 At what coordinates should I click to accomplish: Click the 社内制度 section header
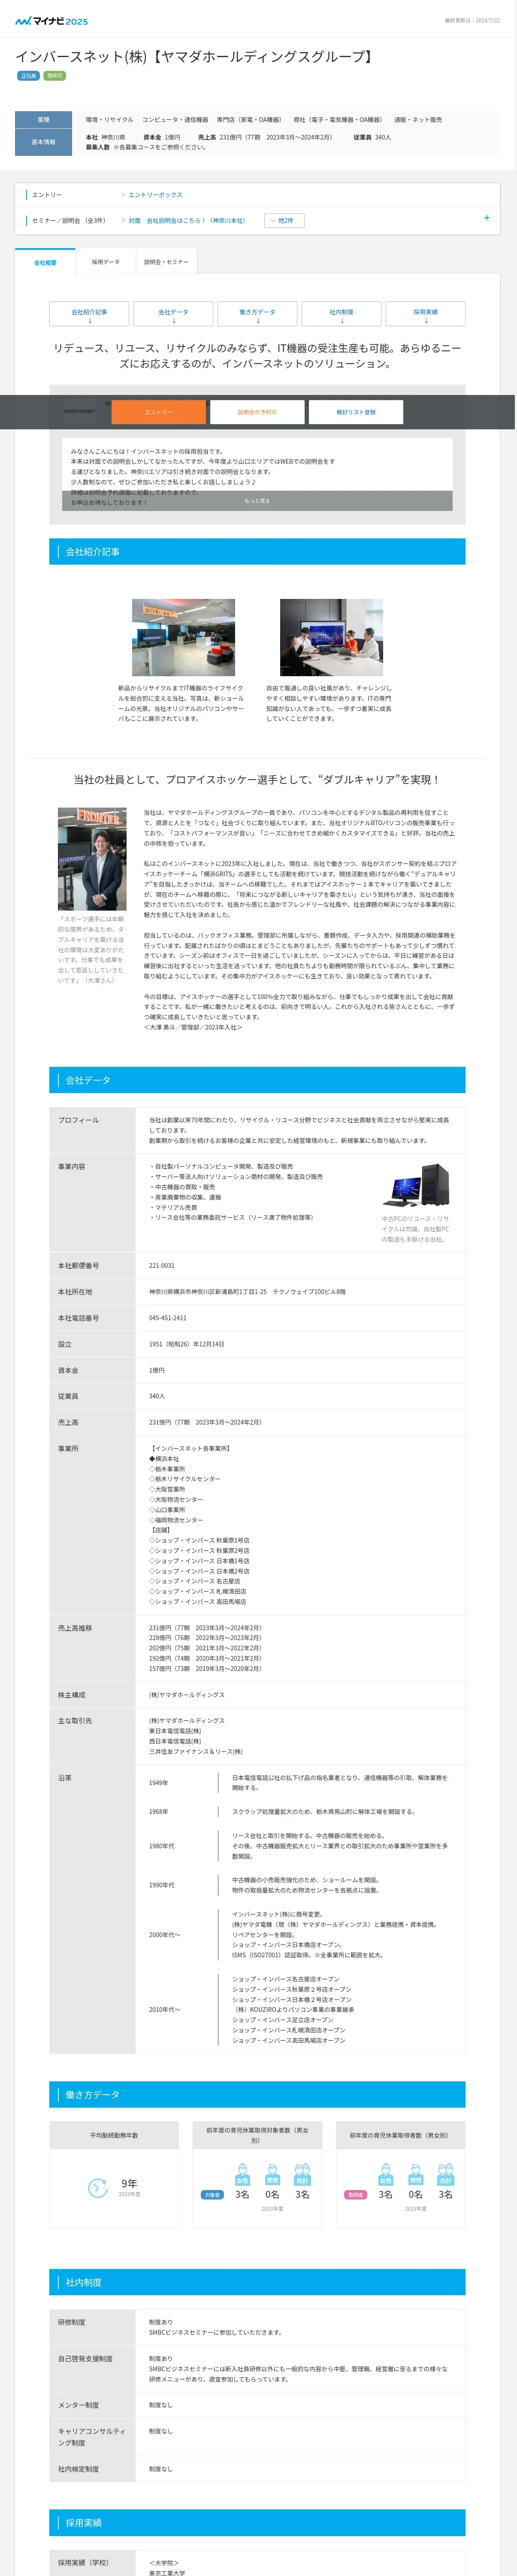pos(257,2282)
